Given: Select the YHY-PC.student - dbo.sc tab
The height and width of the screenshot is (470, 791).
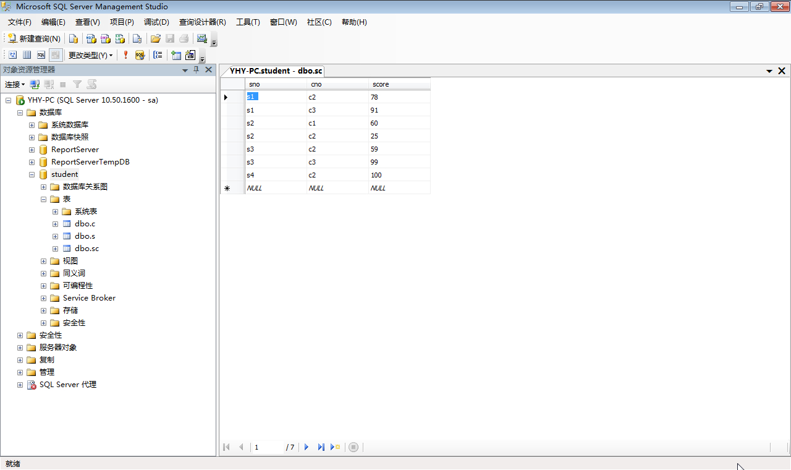Looking at the screenshot, I should (x=276, y=71).
